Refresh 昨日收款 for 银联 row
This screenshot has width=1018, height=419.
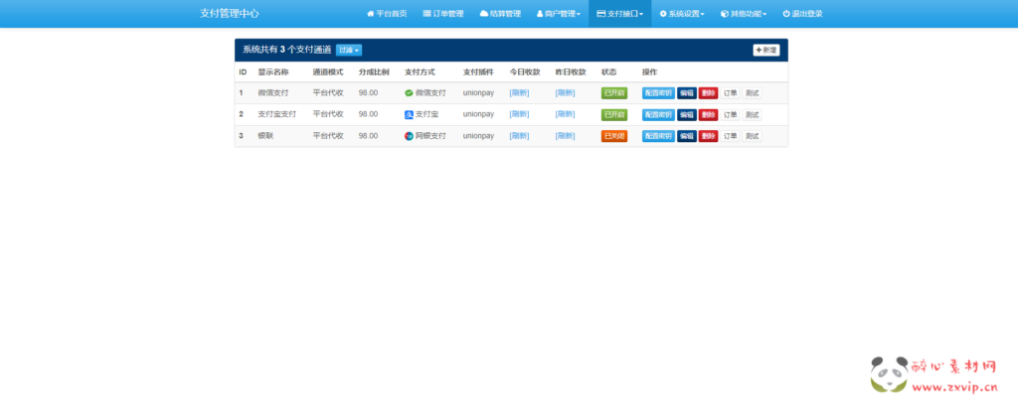tap(565, 136)
